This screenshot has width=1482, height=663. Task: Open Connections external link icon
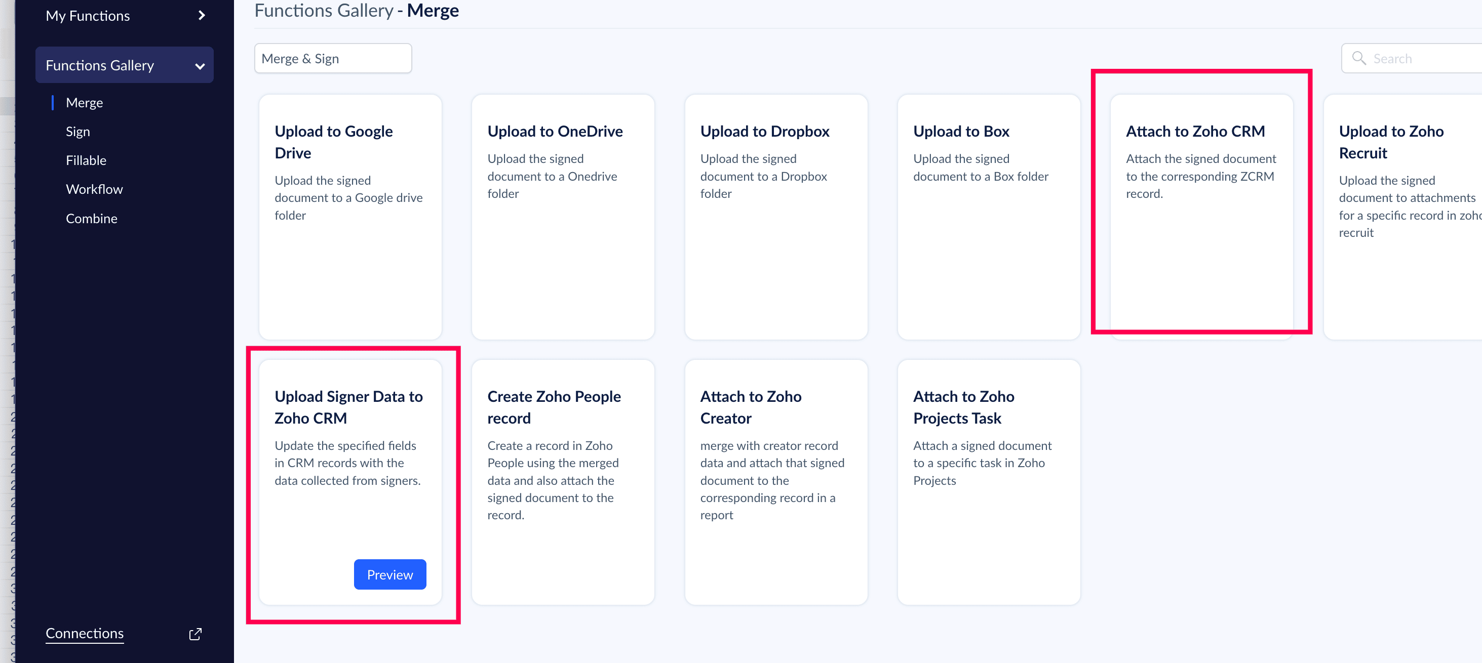[195, 634]
